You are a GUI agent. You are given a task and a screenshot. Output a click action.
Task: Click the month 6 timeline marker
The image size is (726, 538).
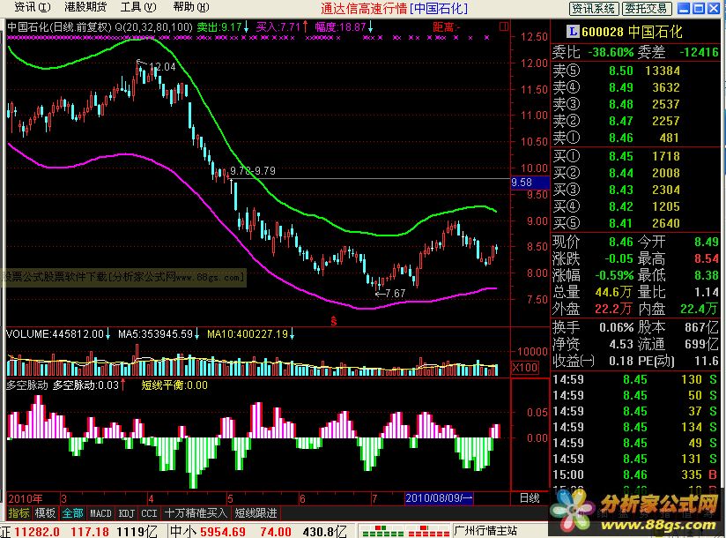(x=302, y=498)
